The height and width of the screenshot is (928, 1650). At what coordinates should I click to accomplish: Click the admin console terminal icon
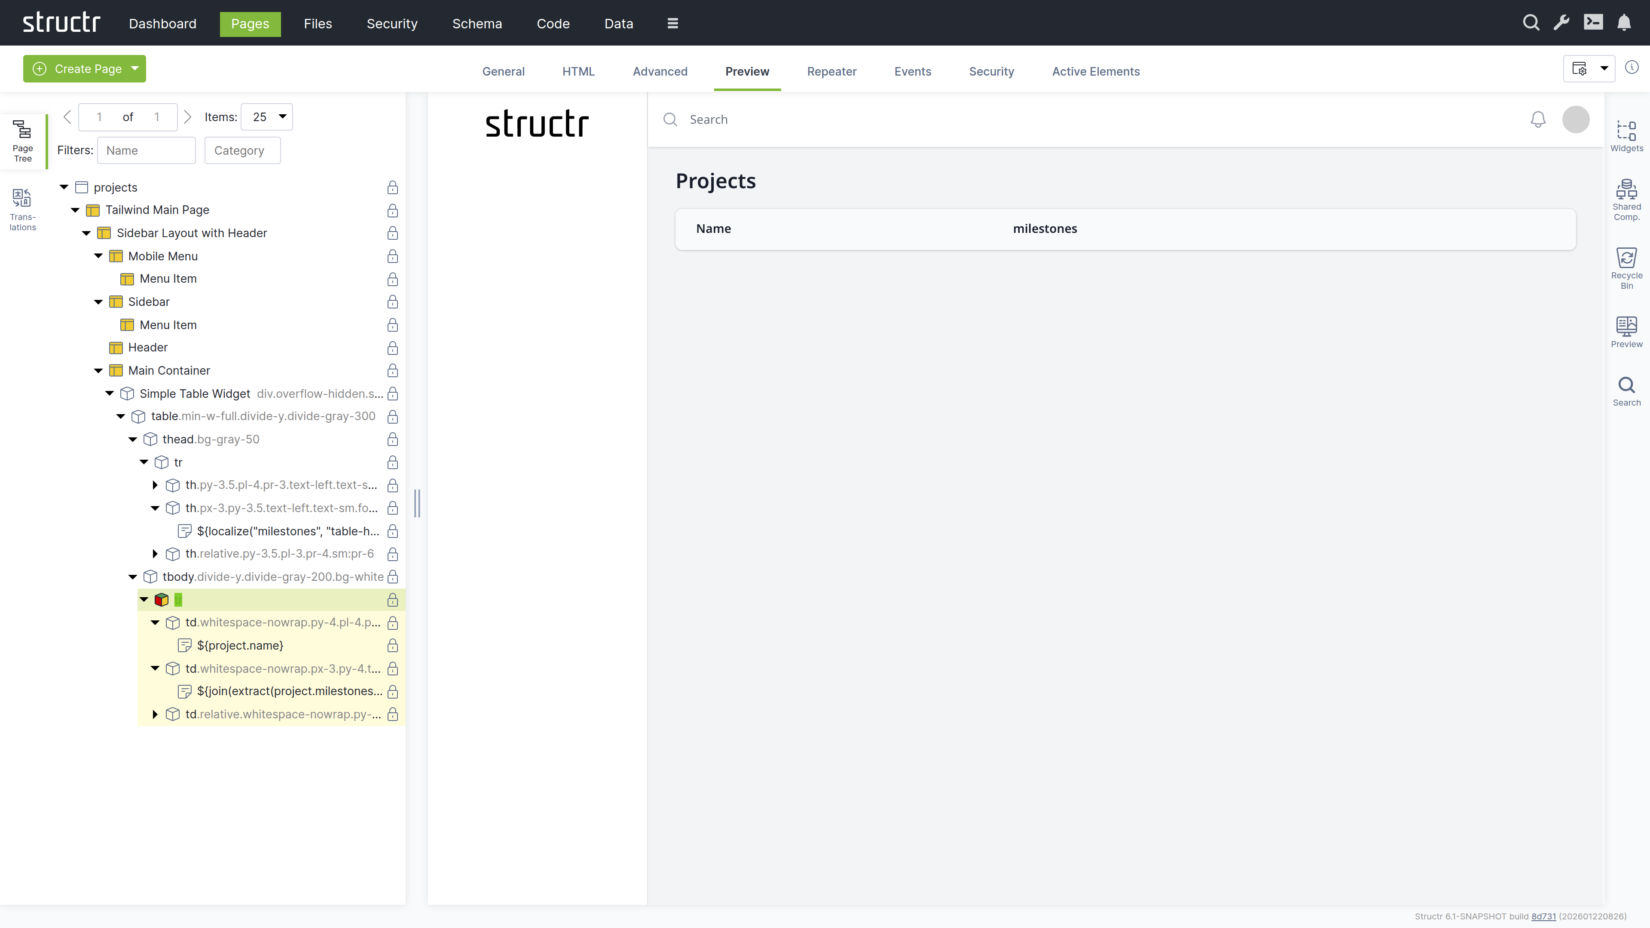[x=1593, y=23]
